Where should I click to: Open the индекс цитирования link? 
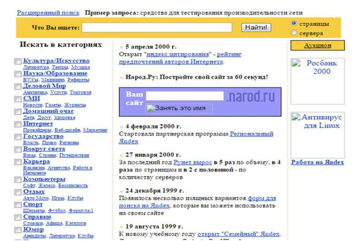177,54
